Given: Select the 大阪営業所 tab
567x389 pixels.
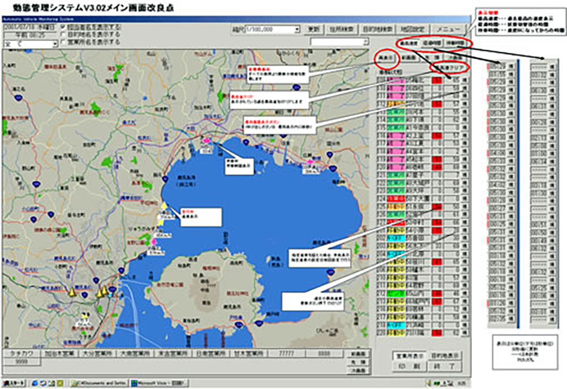Looking at the screenshot, I should 136,354.
